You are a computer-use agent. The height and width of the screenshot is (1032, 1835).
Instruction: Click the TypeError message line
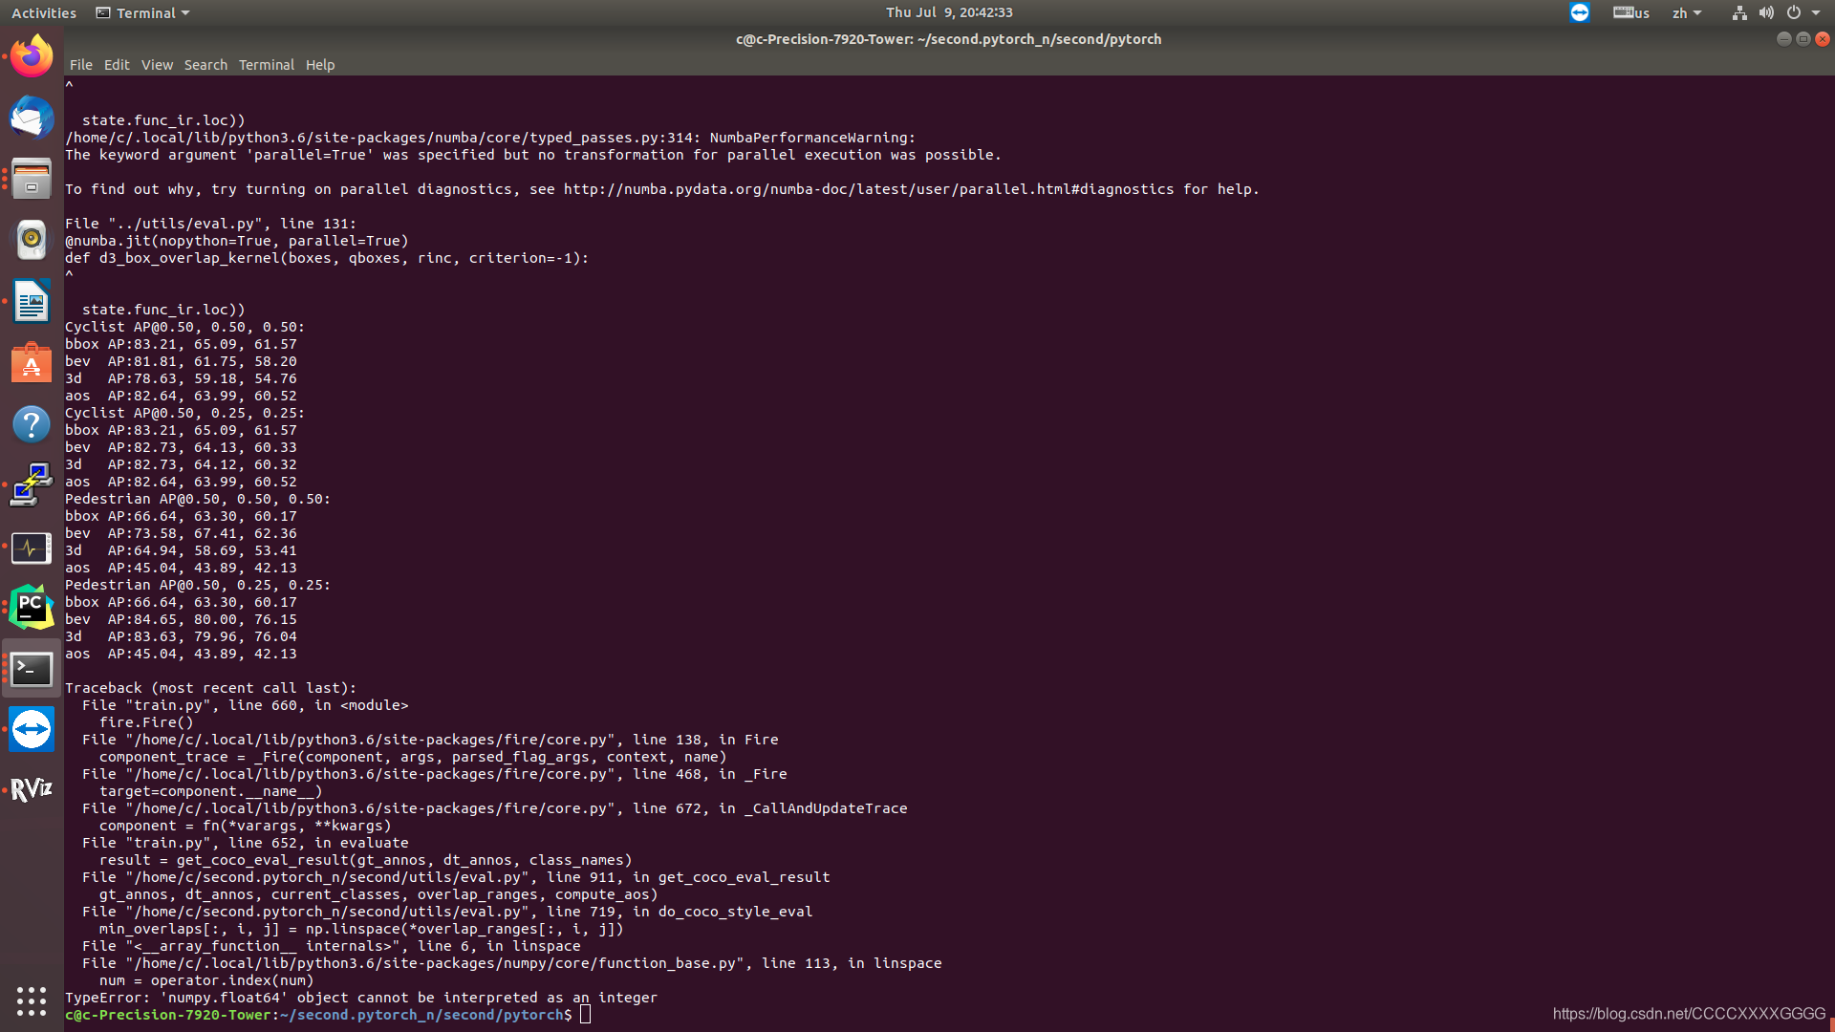(361, 998)
